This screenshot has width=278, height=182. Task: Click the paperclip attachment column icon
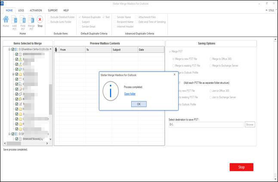(56, 49)
